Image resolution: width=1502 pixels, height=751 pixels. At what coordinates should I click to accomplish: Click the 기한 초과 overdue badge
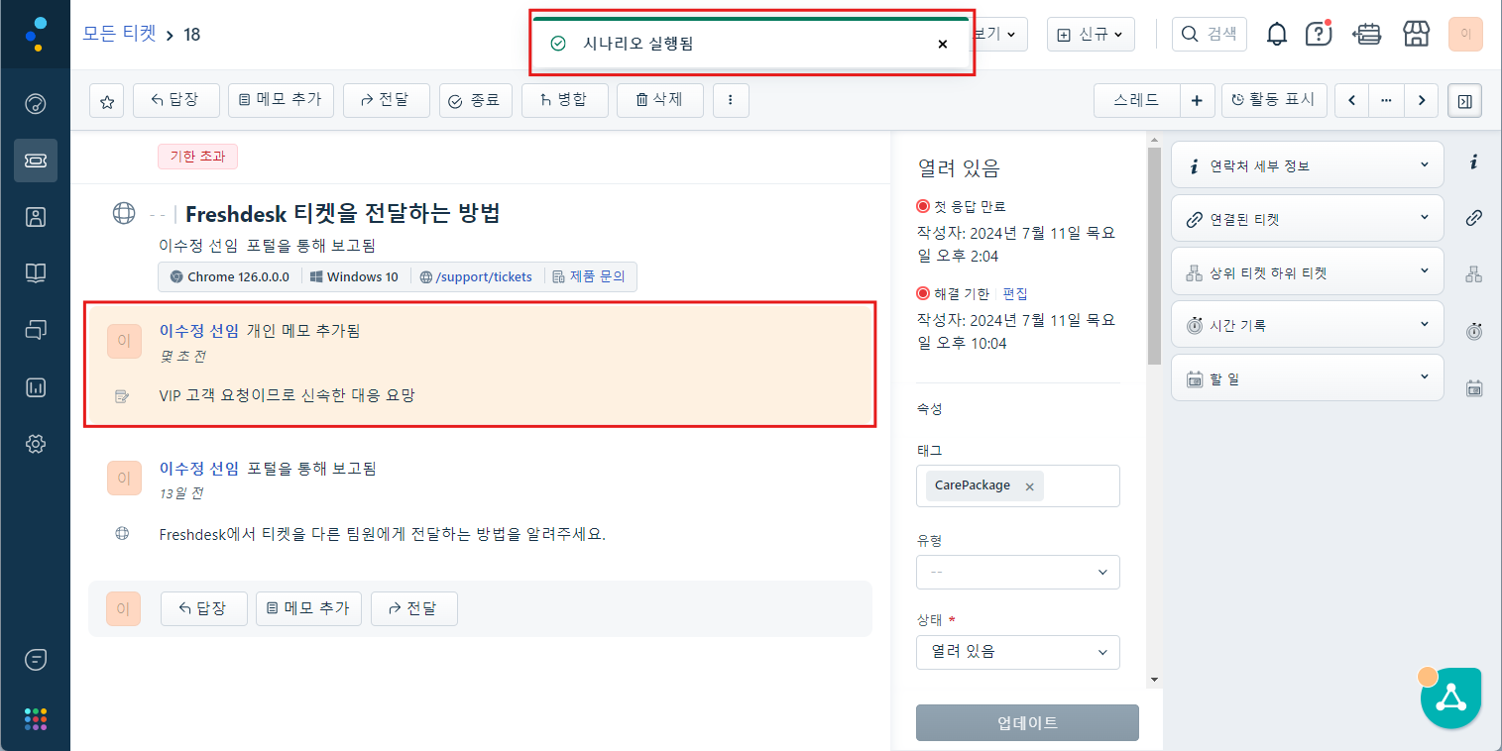(x=197, y=157)
